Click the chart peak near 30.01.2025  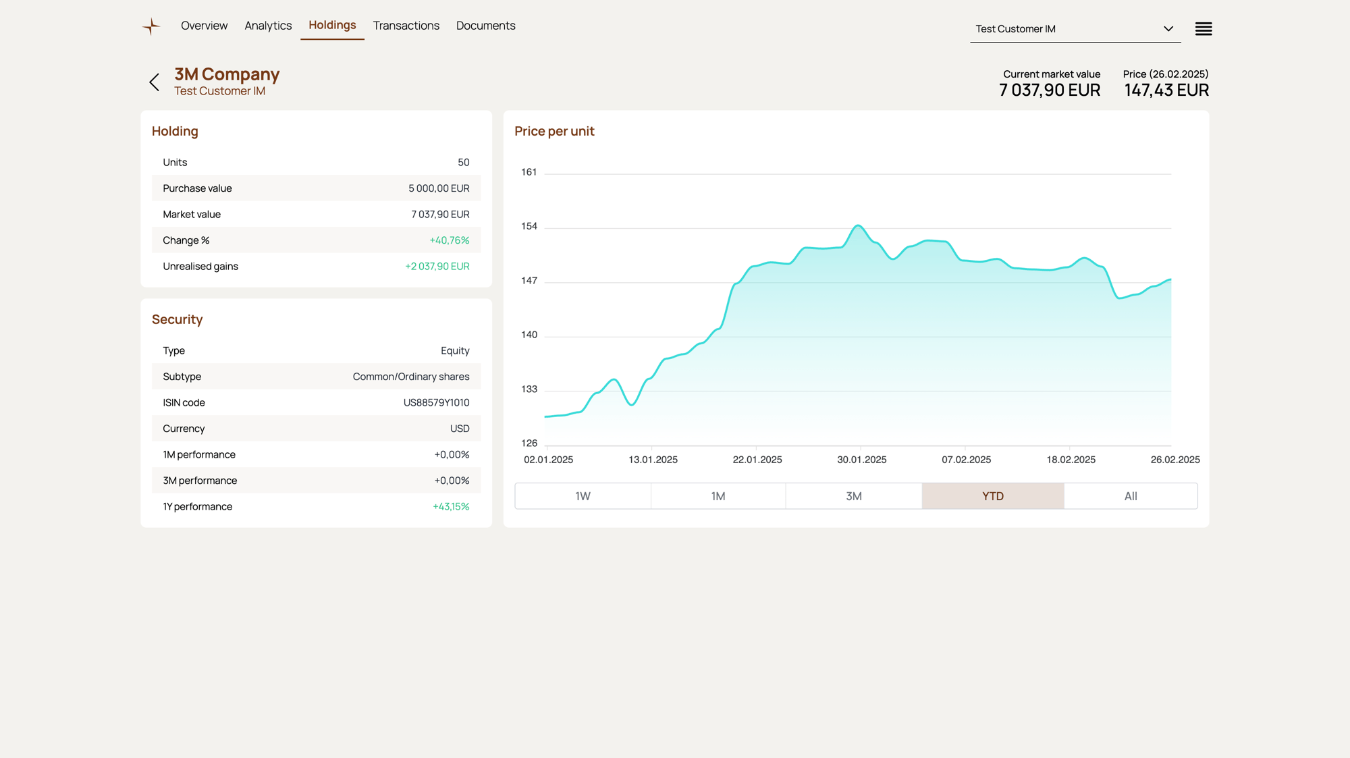858,226
